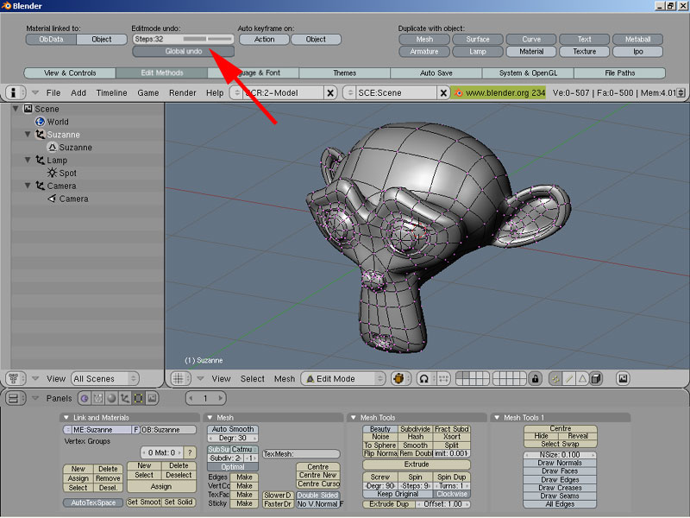This screenshot has height=518, width=690.
Task: Open the Select menu in 3D view header
Action: tap(253, 379)
